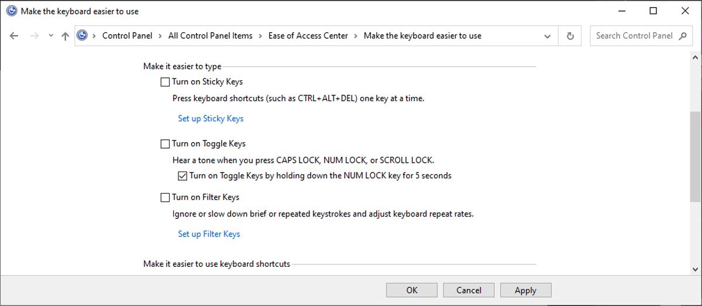Click the vertical scrollbar down arrow
702x306 pixels.
point(695,269)
